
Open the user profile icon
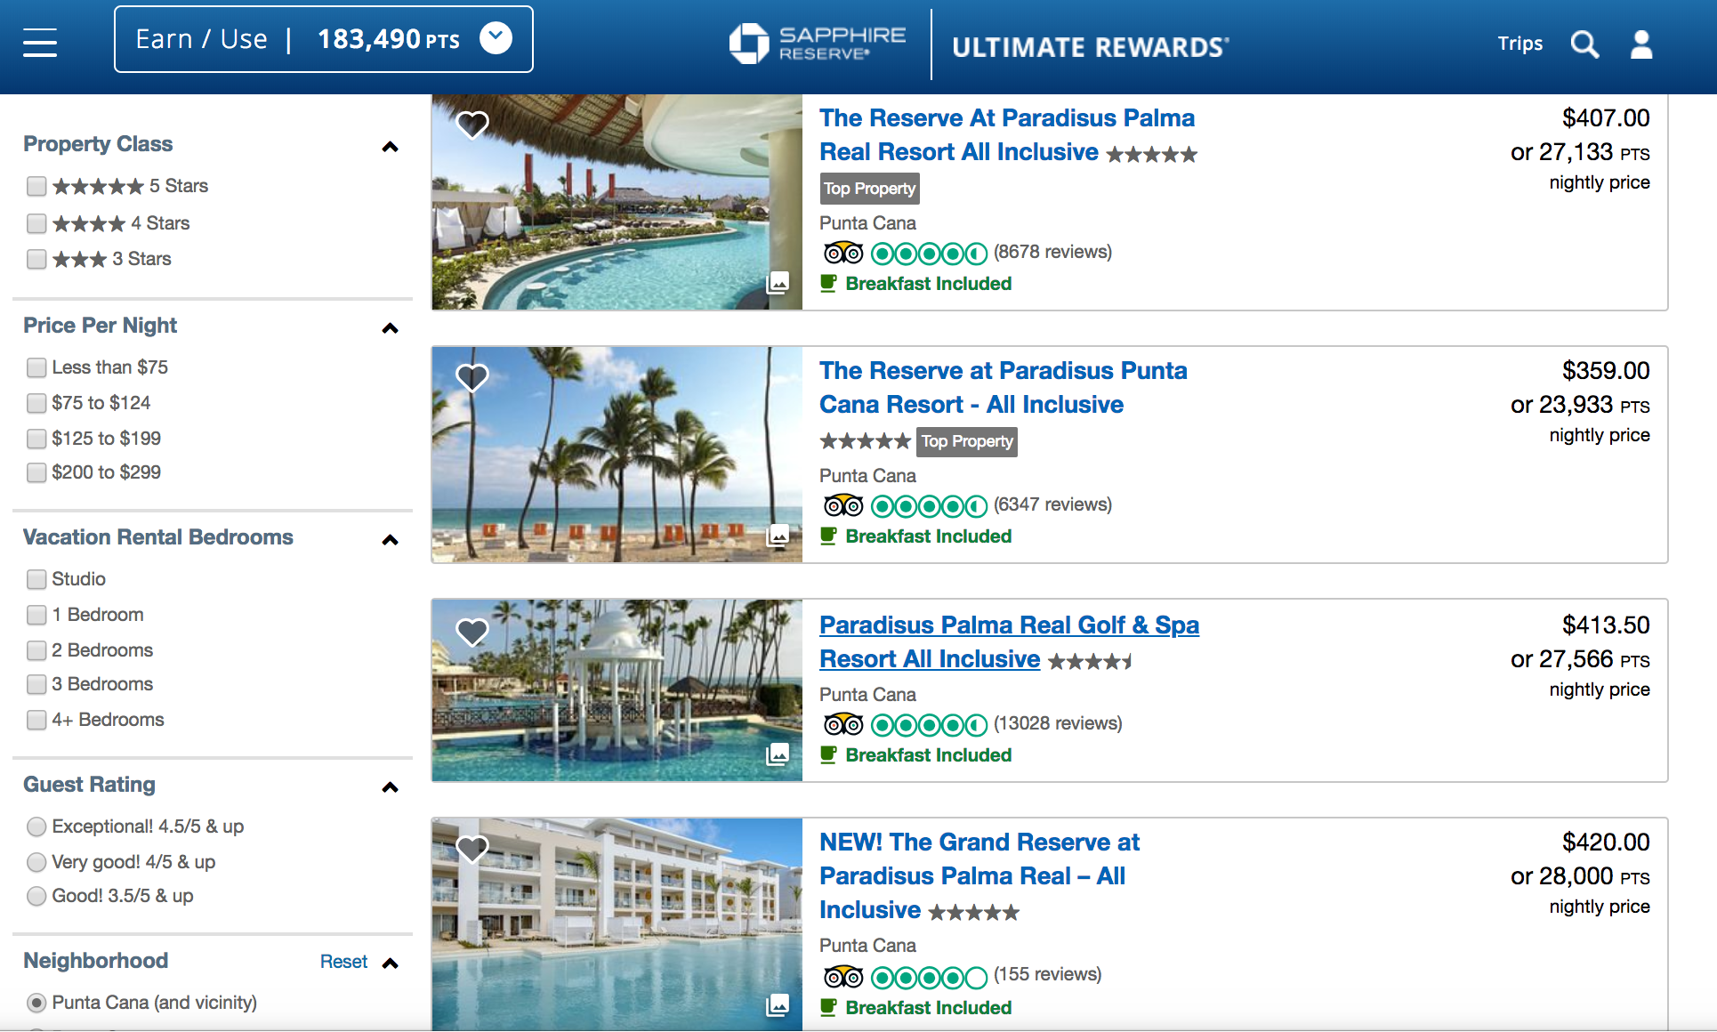1641,44
